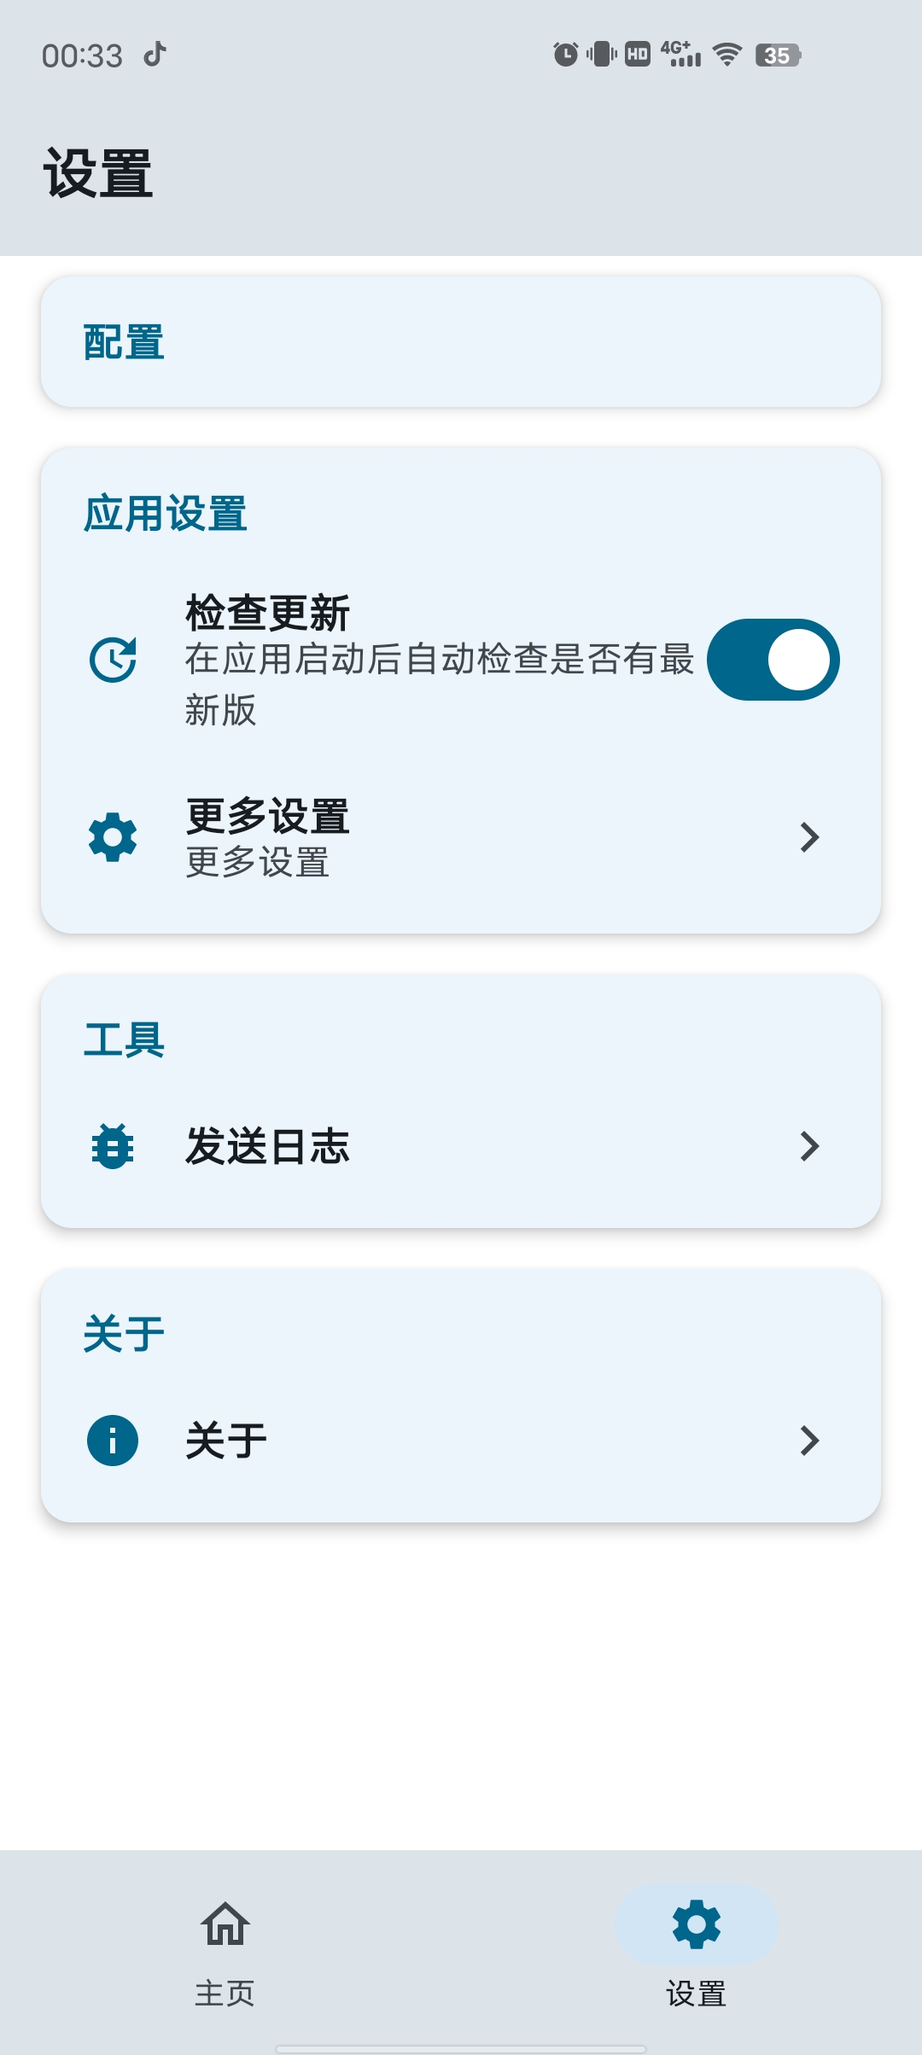Tap the settings gear in bottom navigation
This screenshot has height=2055, width=922.
[x=697, y=1924]
